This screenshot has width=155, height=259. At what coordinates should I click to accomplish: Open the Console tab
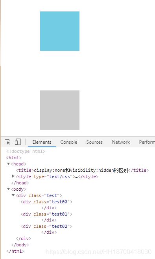point(68,142)
